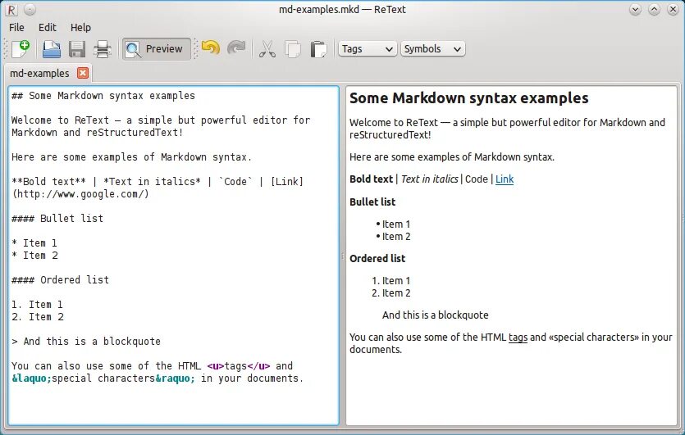Screen dimensions: 685x435
Task: Minimize the ReText window
Action: tap(635, 10)
